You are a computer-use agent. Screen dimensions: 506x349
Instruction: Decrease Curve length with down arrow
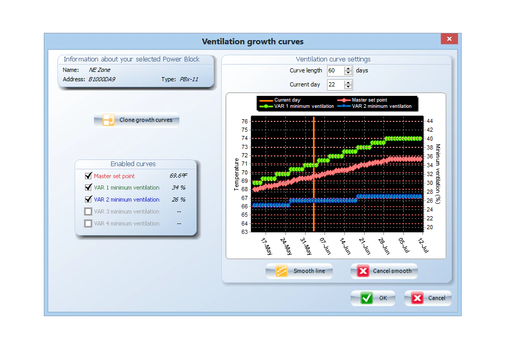click(348, 73)
